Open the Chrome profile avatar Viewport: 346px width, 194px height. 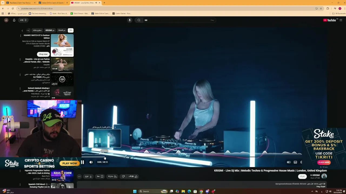pos(340,9)
